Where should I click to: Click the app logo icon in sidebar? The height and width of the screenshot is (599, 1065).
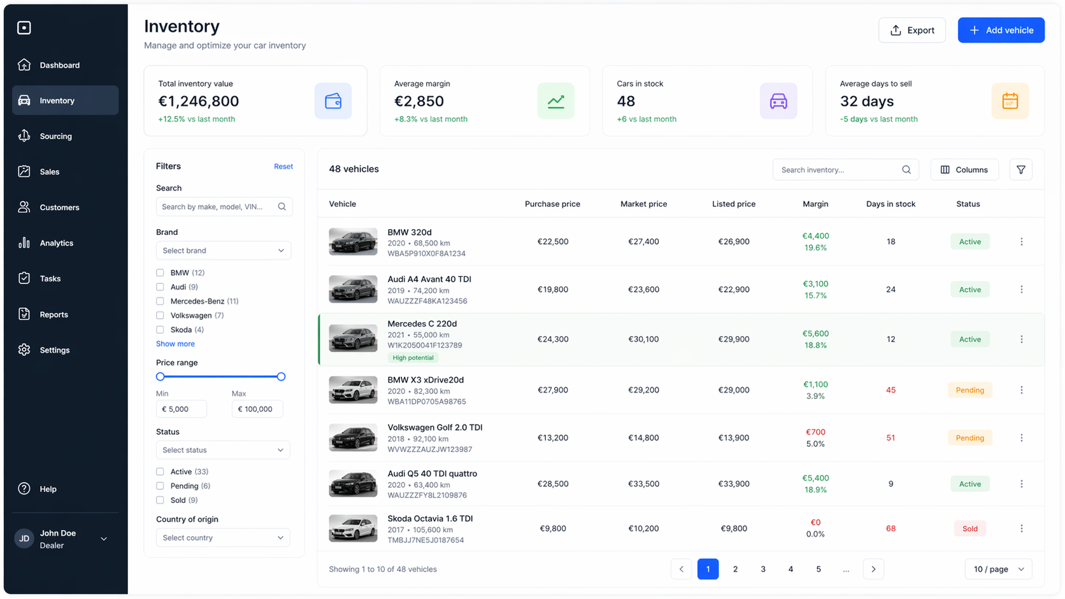[24, 27]
